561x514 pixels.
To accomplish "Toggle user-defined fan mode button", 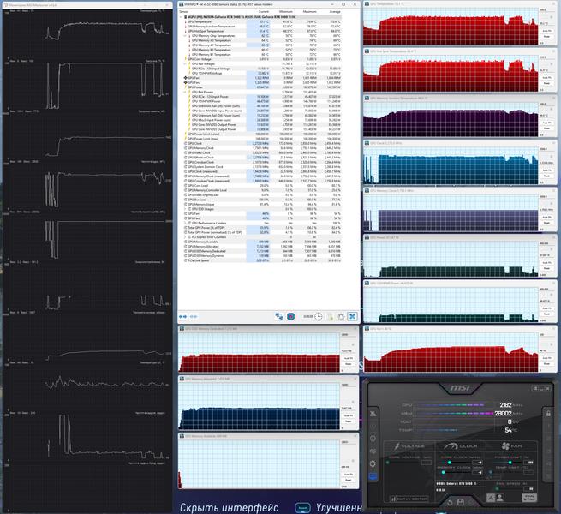I will (500, 498).
